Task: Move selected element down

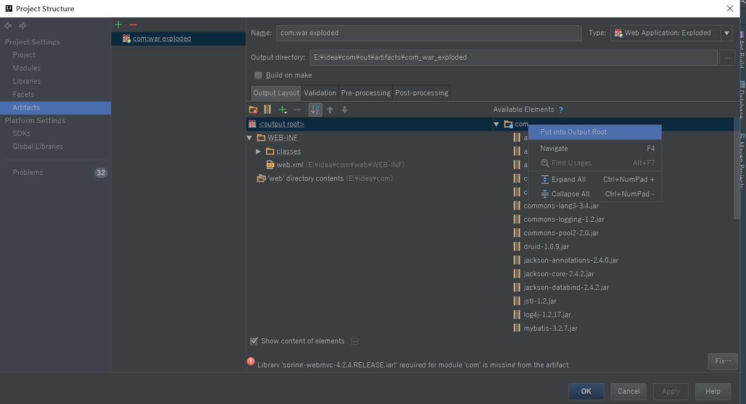Action: tap(344, 109)
